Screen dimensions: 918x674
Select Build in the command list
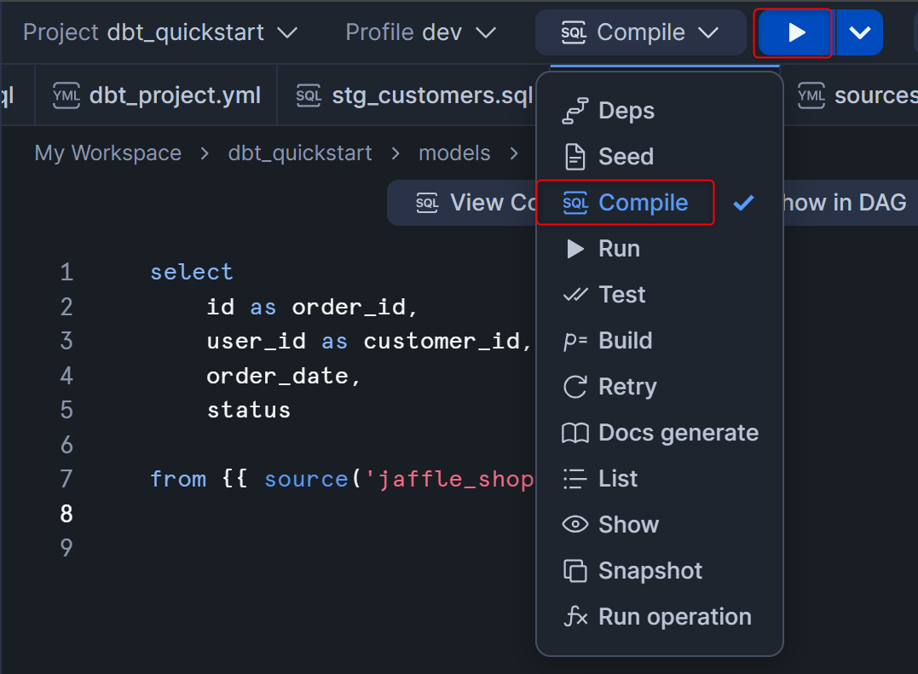point(625,341)
